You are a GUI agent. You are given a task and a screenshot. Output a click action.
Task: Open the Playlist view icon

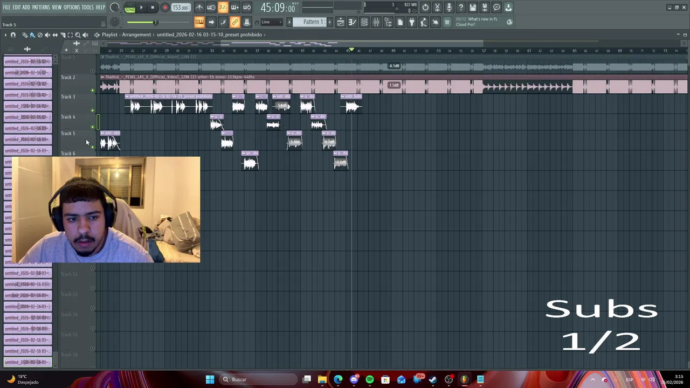[x=341, y=22]
